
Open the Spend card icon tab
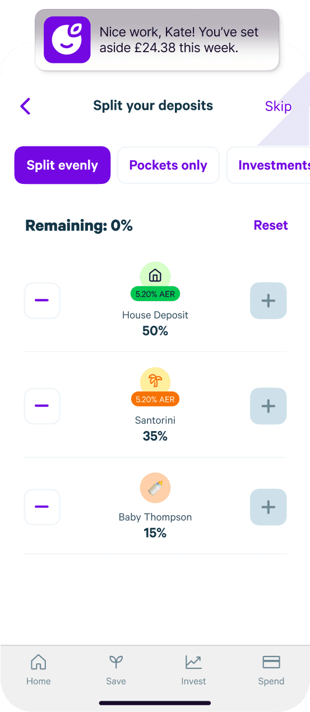point(271,662)
